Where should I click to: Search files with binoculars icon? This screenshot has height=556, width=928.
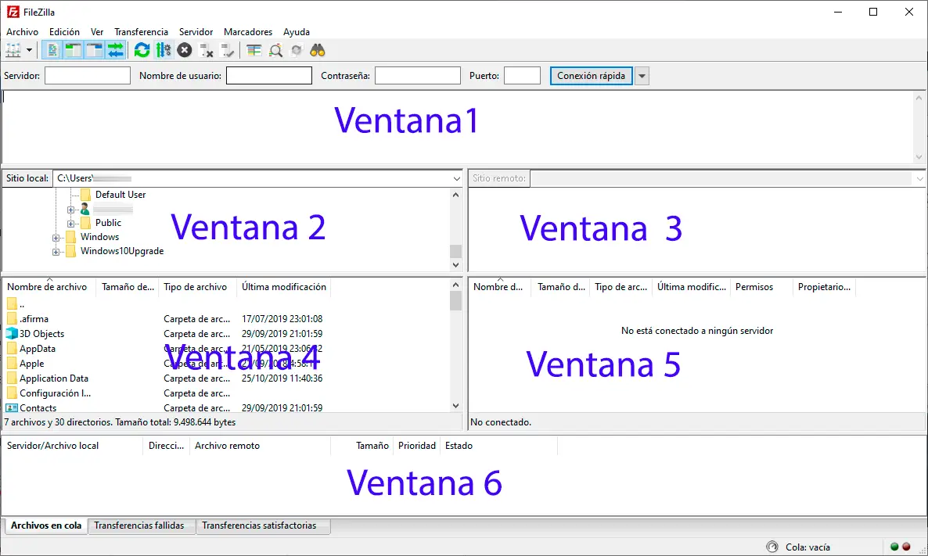[318, 51]
